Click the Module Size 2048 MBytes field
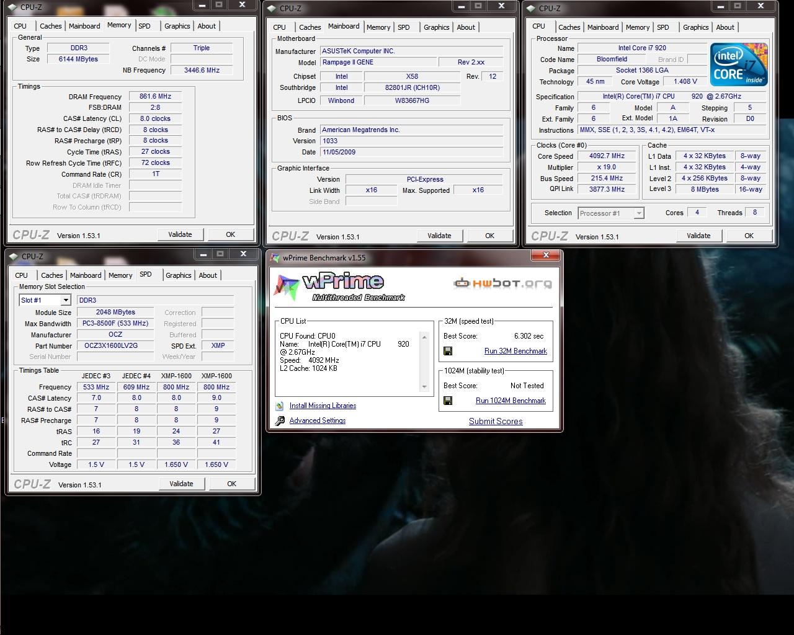Image resolution: width=794 pixels, height=635 pixels. [x=115, y=312]
